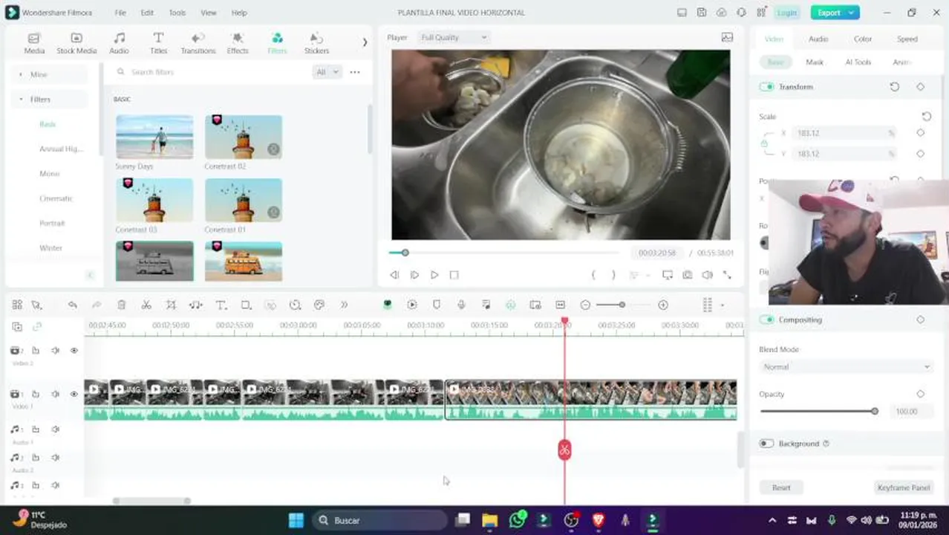Click the render preview icon in timeline toolbar
The width and height of the screenshot is (949, 535).
click(x=412, y=305)
